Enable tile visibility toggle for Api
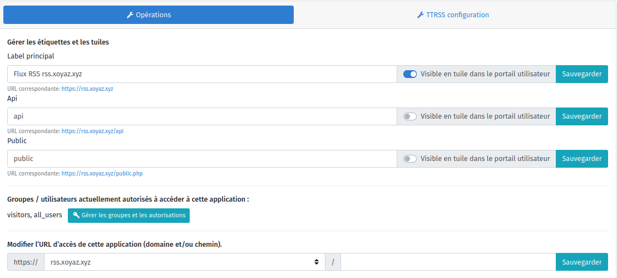617x278 pixels. coord(410,116)
